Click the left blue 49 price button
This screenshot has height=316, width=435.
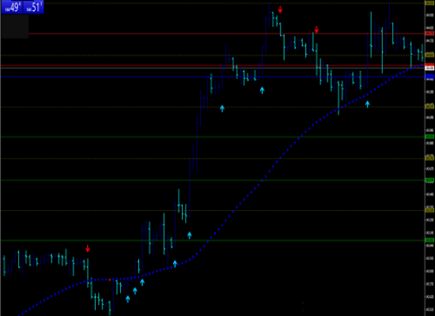pyautogui.click(x=12, y=7)
